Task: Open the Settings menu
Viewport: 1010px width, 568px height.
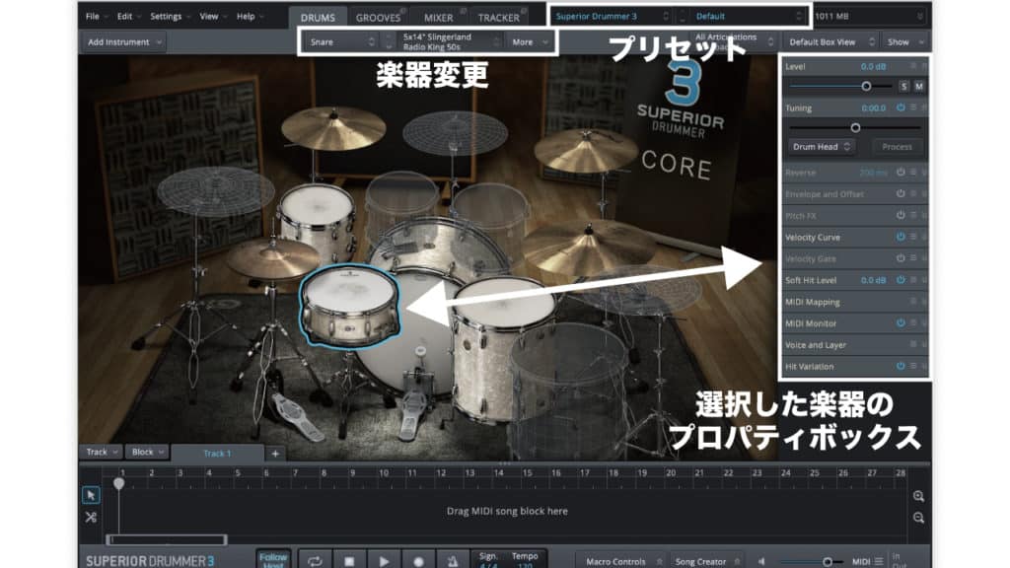Action: (x=170, y=16)
